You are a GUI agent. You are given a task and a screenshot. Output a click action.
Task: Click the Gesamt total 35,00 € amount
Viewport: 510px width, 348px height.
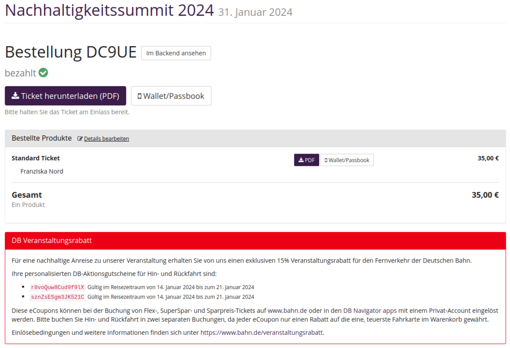[485, 195]
